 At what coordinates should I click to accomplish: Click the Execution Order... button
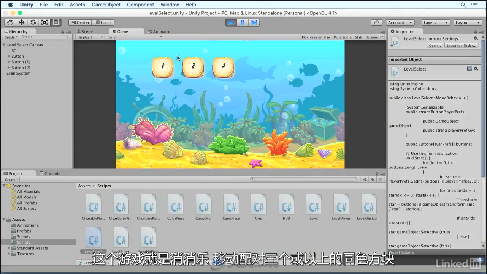tap(461, 46)
